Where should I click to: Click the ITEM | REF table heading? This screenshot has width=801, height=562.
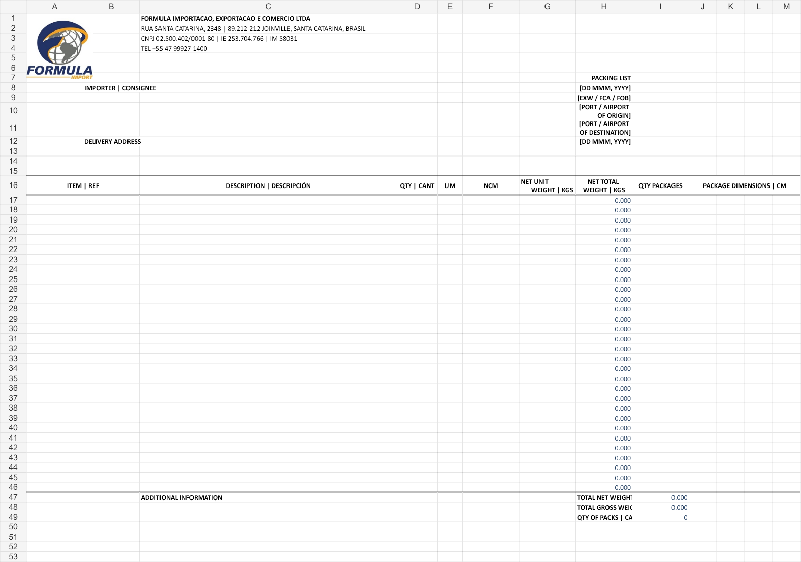click(x=83, y=186)
